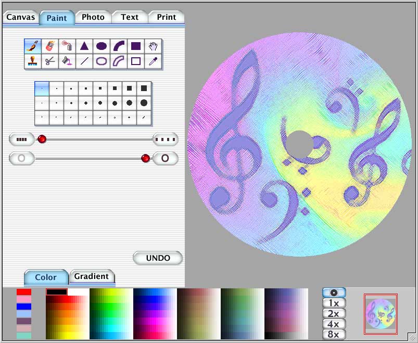
Task: Choose the filled rectangle shape tool
Action: [136, 46]
